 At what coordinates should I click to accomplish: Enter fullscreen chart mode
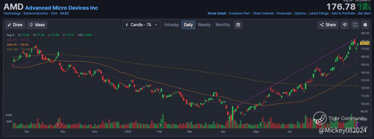tap(355, 25)
